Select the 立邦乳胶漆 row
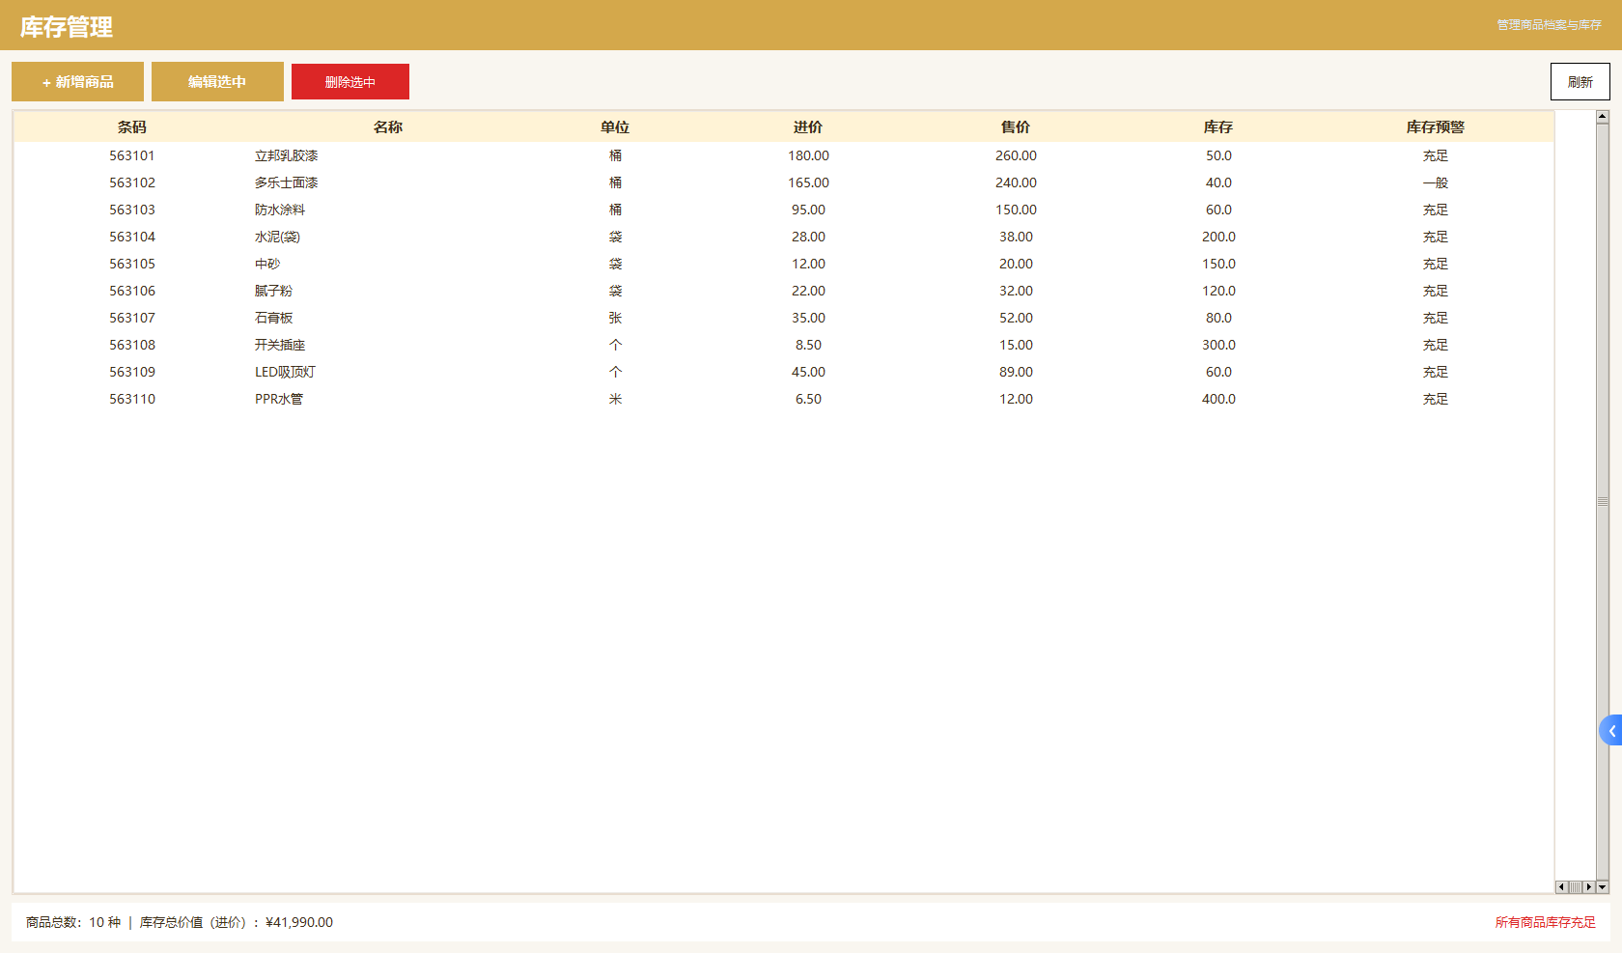Image resolution: width=1622 pixels, height=953 pixels. tap(784, 155)
